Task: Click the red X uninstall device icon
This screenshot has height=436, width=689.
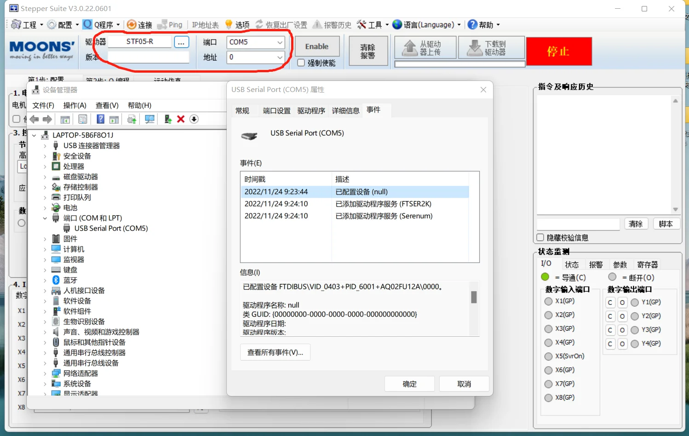Action: click(181, 119)
